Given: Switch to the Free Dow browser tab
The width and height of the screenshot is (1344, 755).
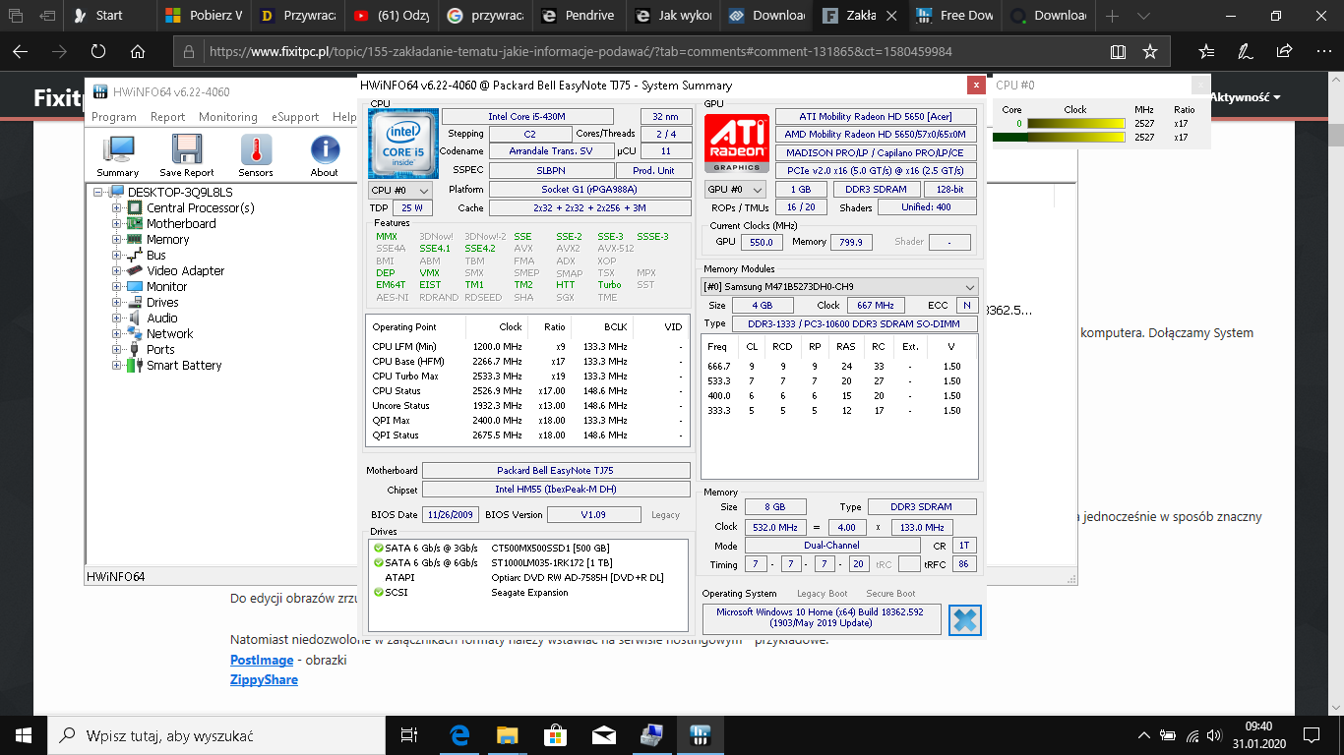Looking at the screenshot, I should [x=952, y=16].
